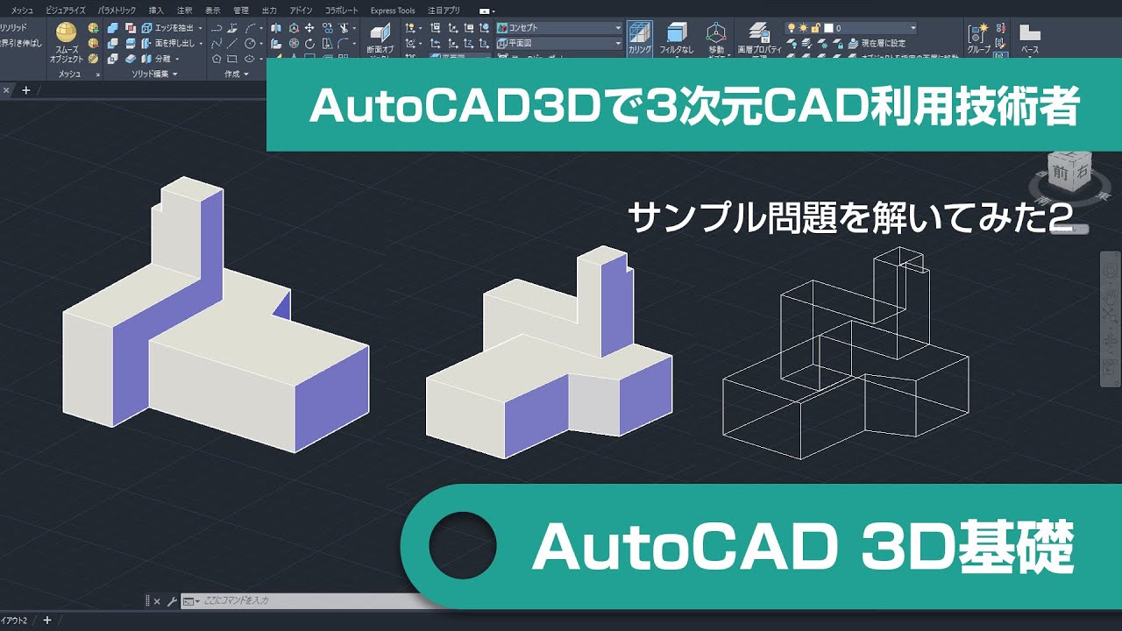
Task: Click the グループ icon
Action: [978, 34]
